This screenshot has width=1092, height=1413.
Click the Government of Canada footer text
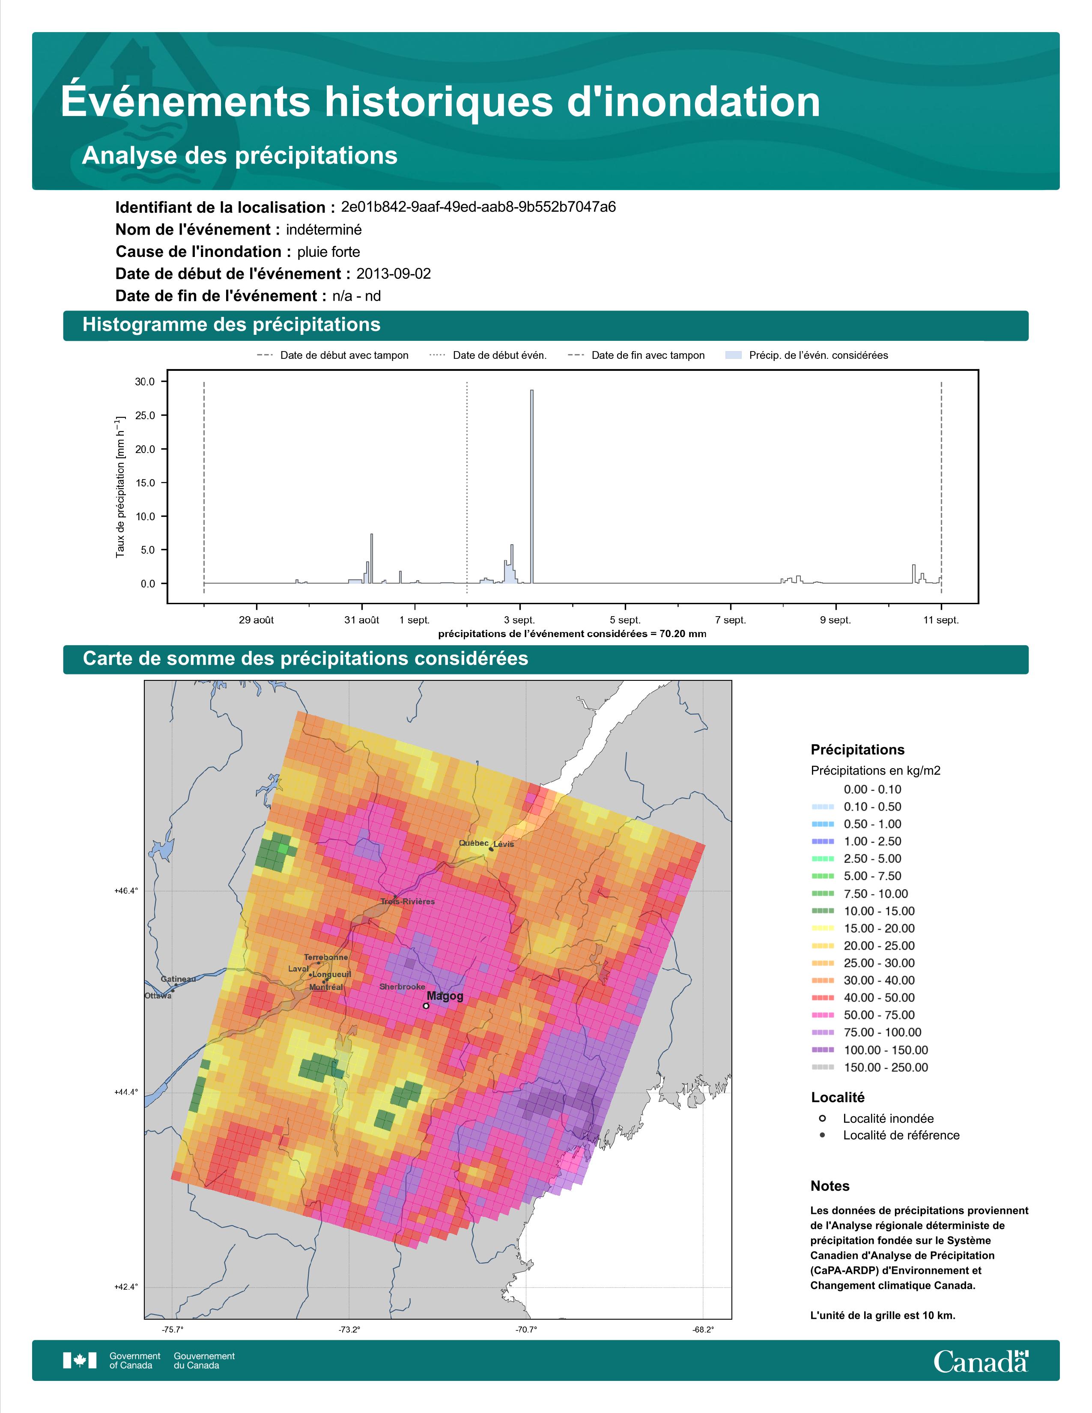click(134, 1361)
